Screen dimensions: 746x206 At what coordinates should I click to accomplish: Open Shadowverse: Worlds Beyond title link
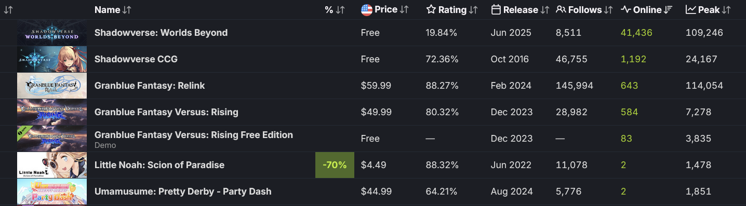(161, 33)
